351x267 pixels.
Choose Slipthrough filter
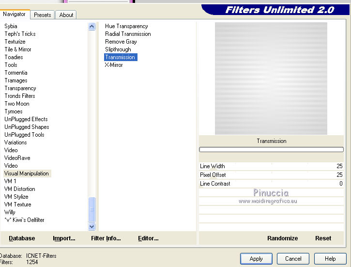pyautogui.click(x=118, y=49)
